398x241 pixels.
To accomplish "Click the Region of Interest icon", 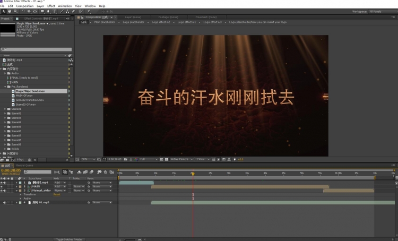I will click(x=161, y=159).
